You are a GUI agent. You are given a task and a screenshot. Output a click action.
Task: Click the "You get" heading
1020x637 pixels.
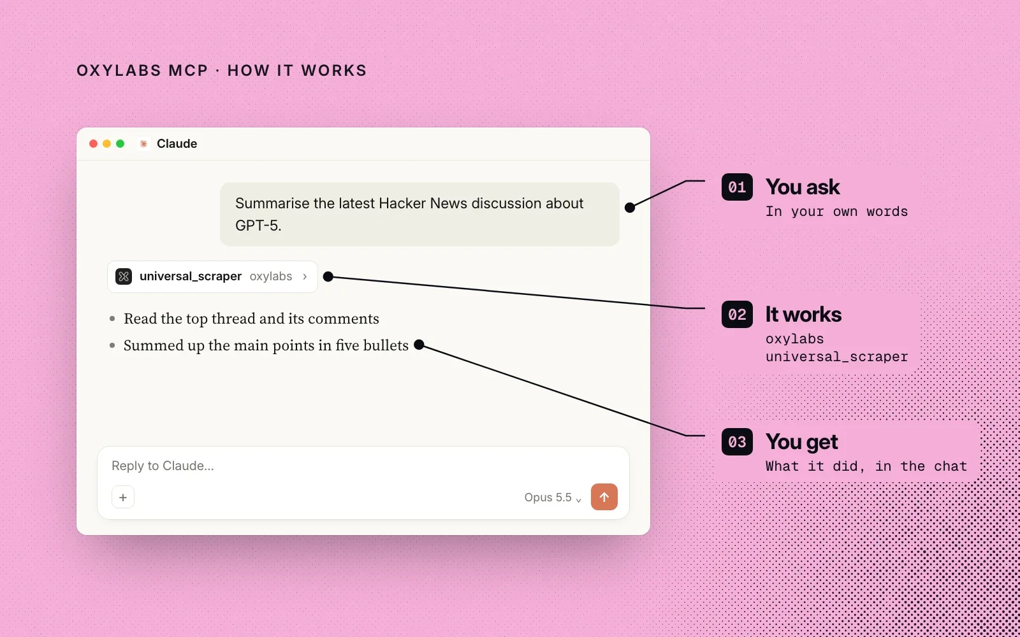(802, 442)
